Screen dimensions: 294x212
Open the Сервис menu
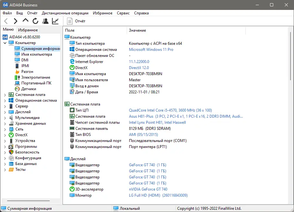coord(123,13)
